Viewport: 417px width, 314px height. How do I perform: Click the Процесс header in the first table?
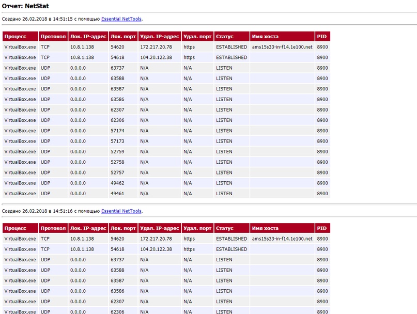tap(16, 37)
